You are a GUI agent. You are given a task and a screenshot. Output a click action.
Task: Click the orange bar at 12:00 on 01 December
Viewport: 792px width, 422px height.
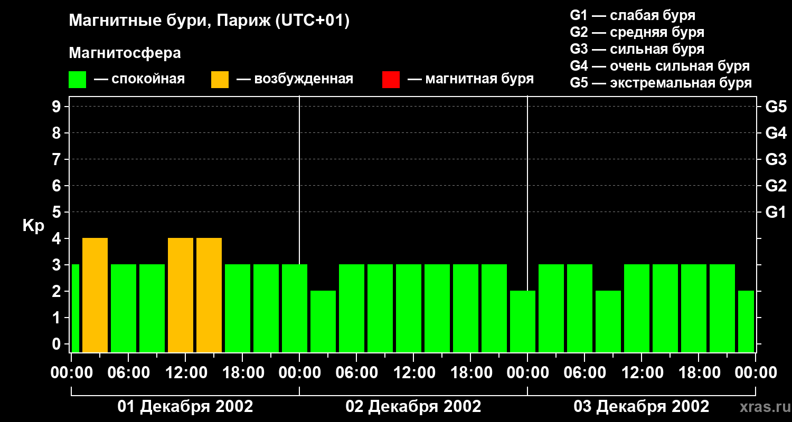(181, 295)
